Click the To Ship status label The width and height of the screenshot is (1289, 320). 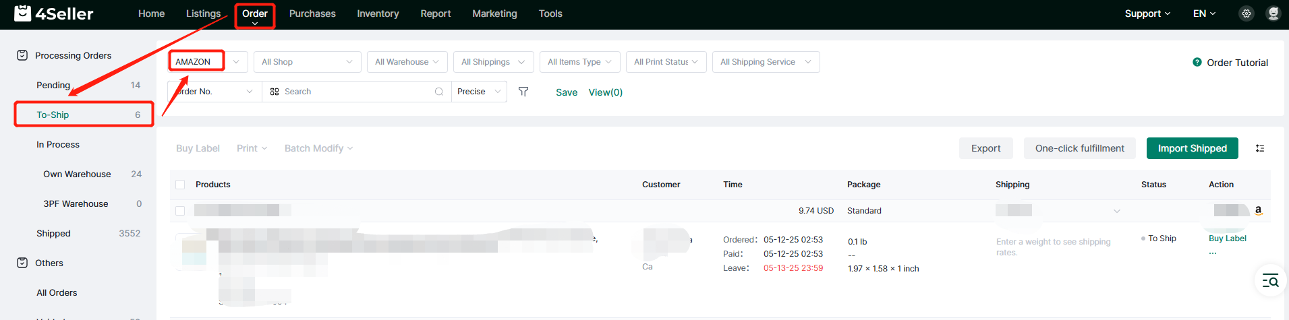(x=1162, y=238)
